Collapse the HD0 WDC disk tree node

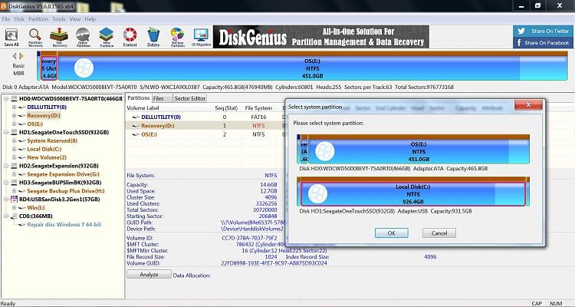6,99
